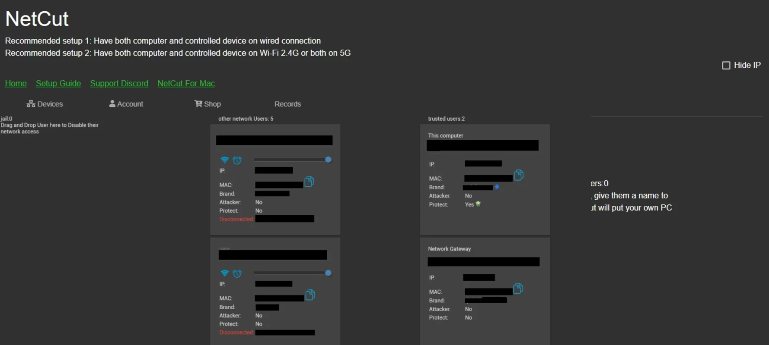The height and width of the screenshot is (345, 769).
Task: Open the NetCut For Mac link
Action: click(x=186, y=83)
